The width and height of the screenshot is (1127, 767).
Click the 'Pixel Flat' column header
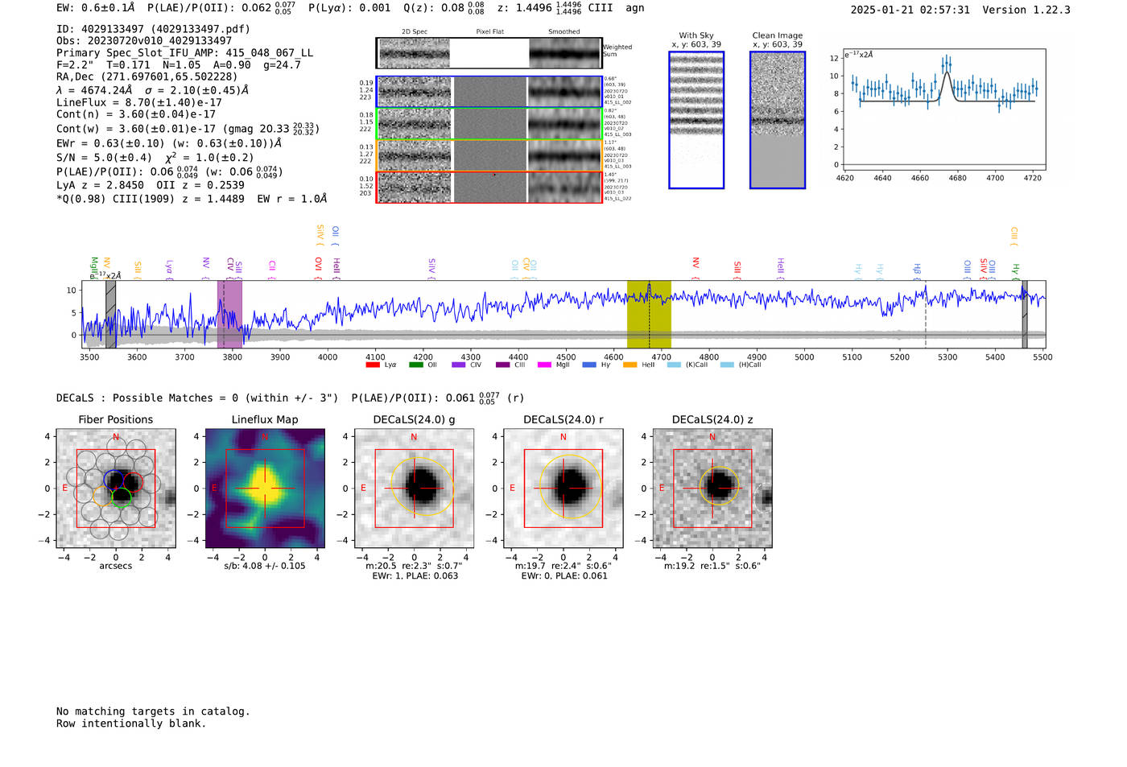pyautogui.click(x=490, y=32)
